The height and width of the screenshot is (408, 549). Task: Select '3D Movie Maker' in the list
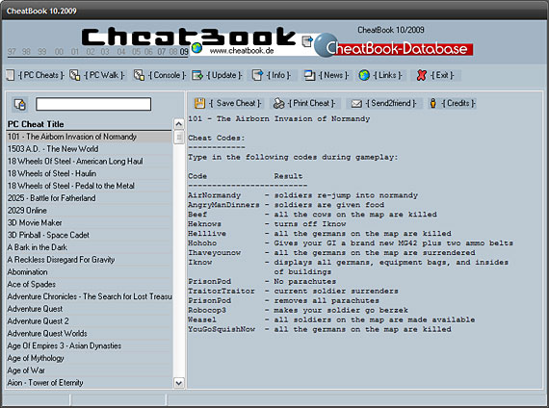tap(89, 222)
